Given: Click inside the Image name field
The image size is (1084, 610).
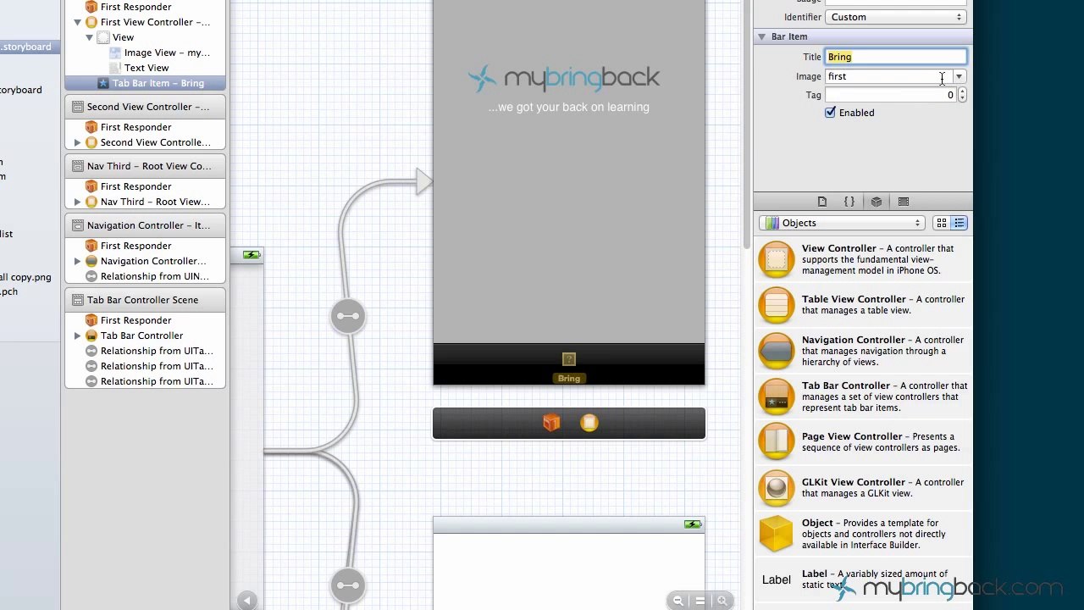Looking at the screenshot, I should [888, 76].
